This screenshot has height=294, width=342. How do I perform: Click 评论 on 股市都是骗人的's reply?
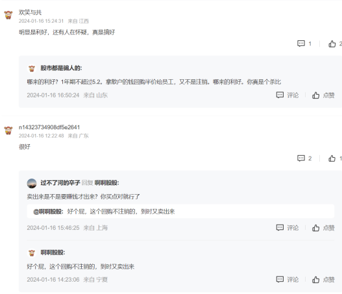pos(287,95)
